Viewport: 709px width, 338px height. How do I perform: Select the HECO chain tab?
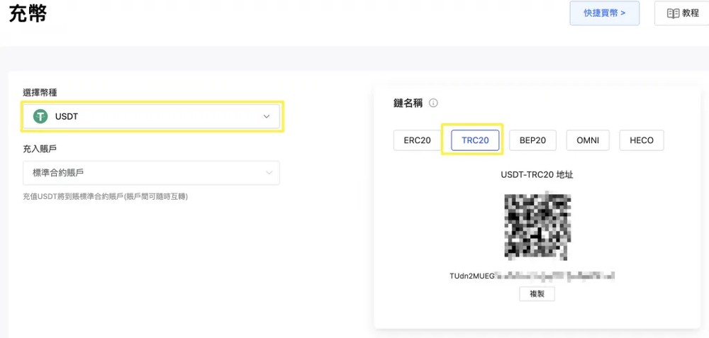click(642, 140)
